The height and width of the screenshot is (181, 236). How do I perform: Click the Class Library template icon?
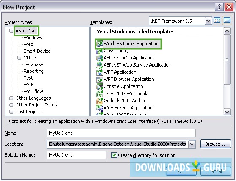[100, 51]
